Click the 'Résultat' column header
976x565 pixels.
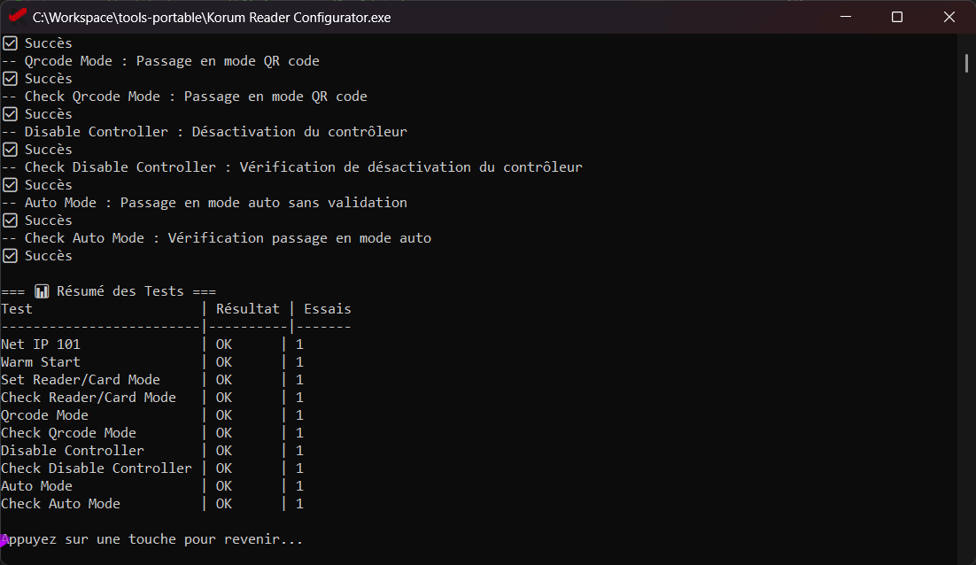248,309
